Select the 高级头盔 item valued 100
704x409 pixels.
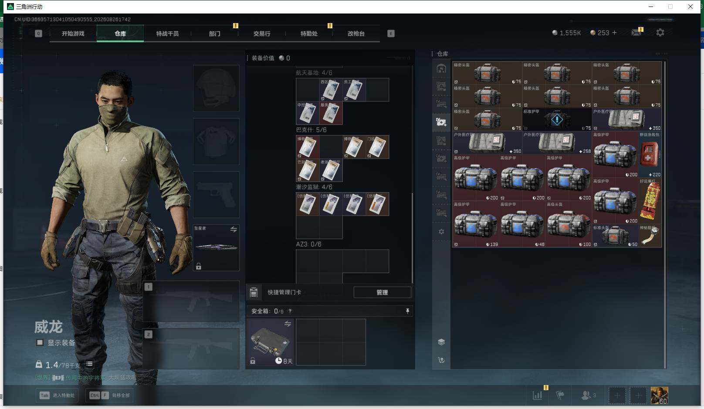[x=569, y=224]
